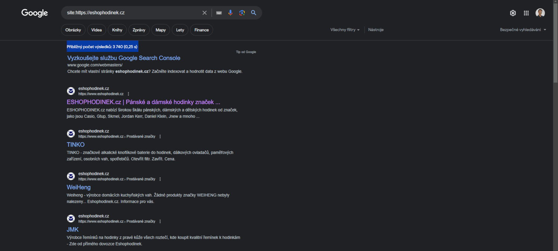Open Nástroje search tools
Image resolution: width=558 pixels, height=251 pixels.
tap(376, 30)
